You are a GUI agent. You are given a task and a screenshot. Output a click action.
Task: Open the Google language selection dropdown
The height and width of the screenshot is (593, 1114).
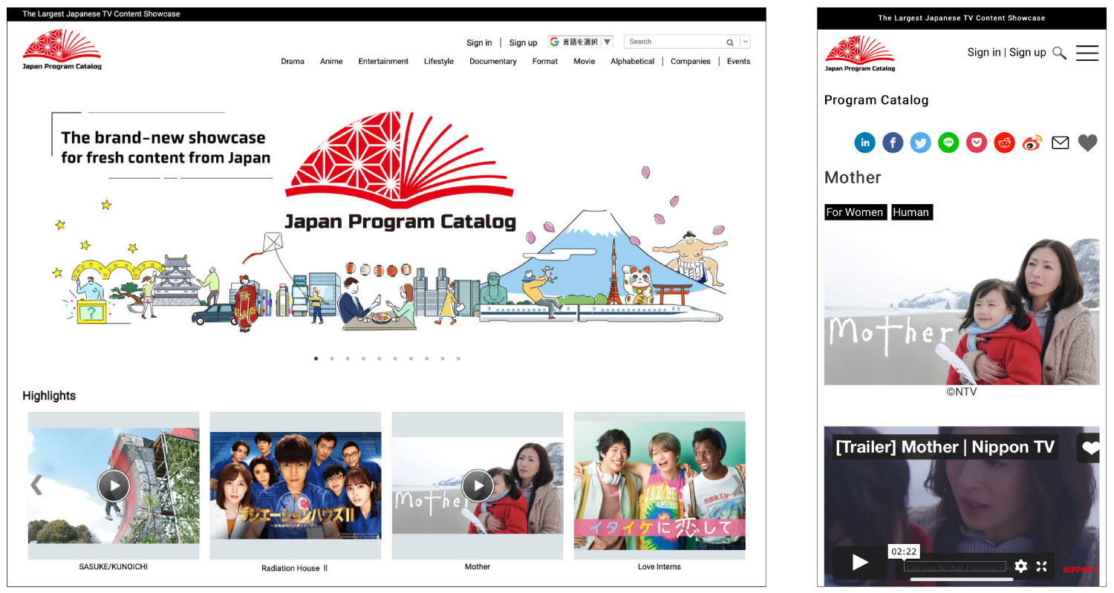pos(581,42)
